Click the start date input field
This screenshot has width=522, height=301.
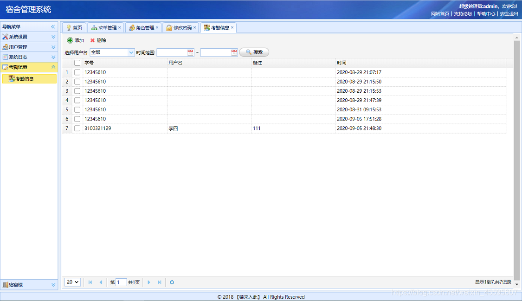pyautogui.click(x=172, y=52)
